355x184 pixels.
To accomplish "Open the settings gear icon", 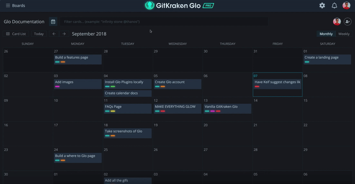I will (322, 6).
